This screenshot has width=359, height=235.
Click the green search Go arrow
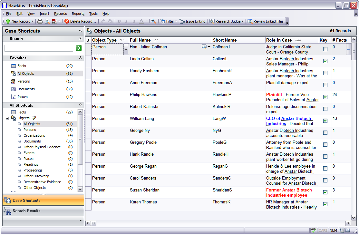coord(78,48)
